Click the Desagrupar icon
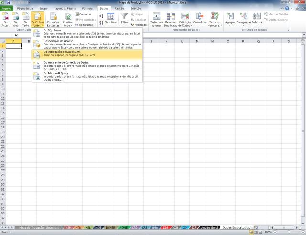This screenshot has height=235, width=306. [243, 17]
